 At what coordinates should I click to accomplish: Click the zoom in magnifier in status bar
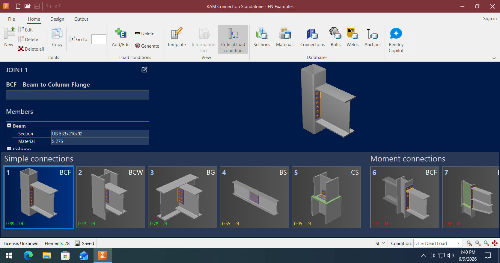click(x=478, y=243)
